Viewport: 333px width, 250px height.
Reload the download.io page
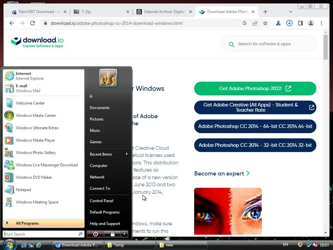coord(33,23)
